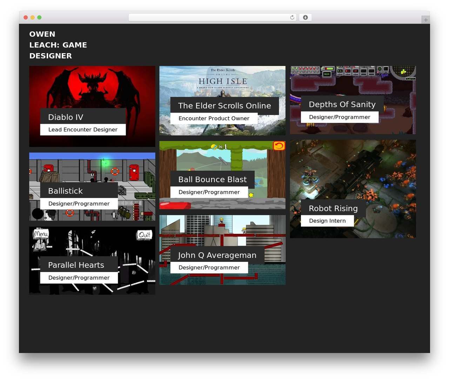Open the John Q Averageman project
The width and height of the screenshot is (449, 380).
point(217,255)
